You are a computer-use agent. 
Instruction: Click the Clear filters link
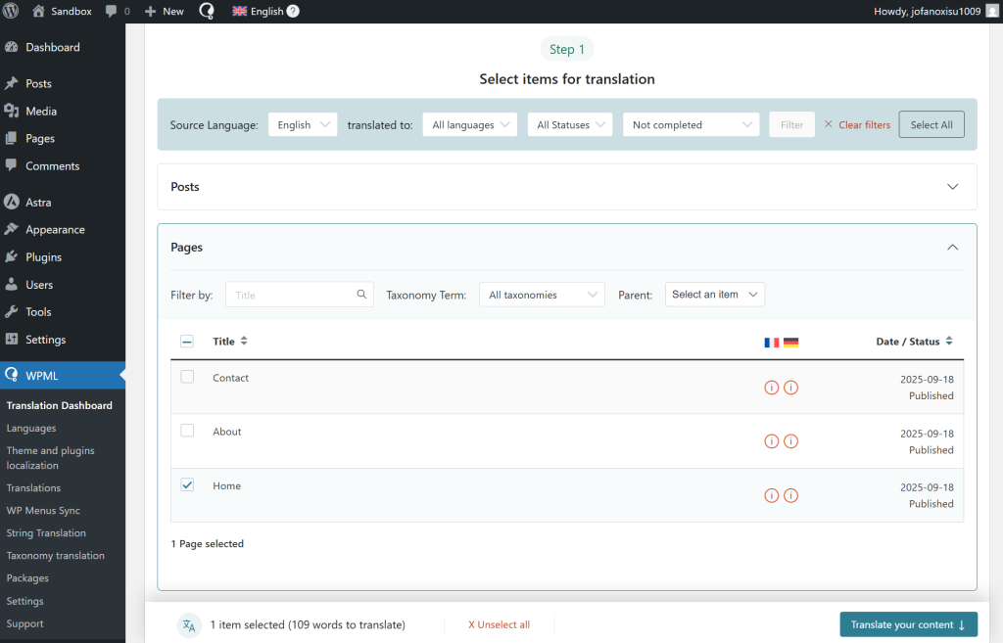point(857,124)
